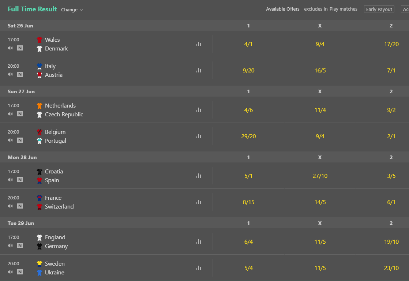This screenshot has width=409, height=281.
Task: Pick Germany to win at 19/10
Action: [x=391, y=241]
